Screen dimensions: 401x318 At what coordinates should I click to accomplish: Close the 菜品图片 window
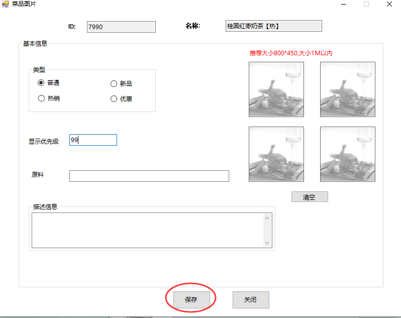click(389, 4)
